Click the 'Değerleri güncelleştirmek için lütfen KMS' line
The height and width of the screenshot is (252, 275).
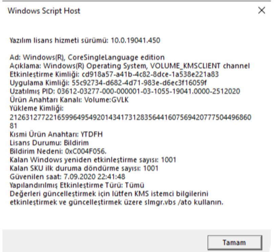(x=109, y=194)
